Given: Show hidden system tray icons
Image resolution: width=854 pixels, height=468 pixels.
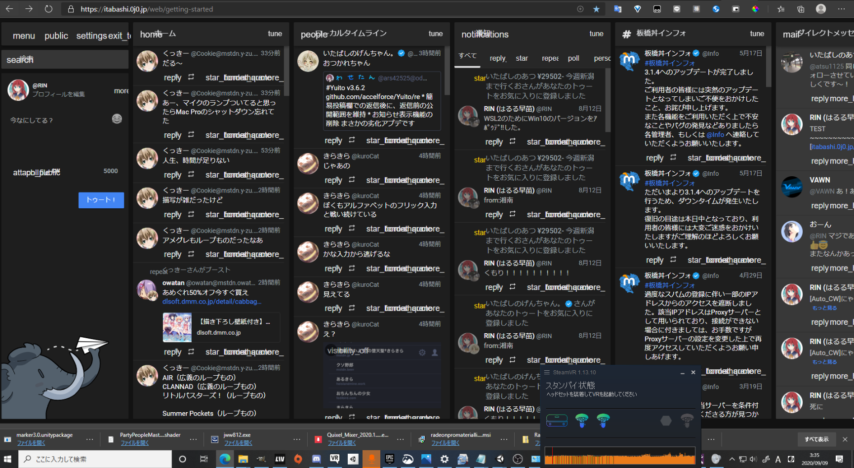Looking at the screenshot, I should click(x=732, y=459).
